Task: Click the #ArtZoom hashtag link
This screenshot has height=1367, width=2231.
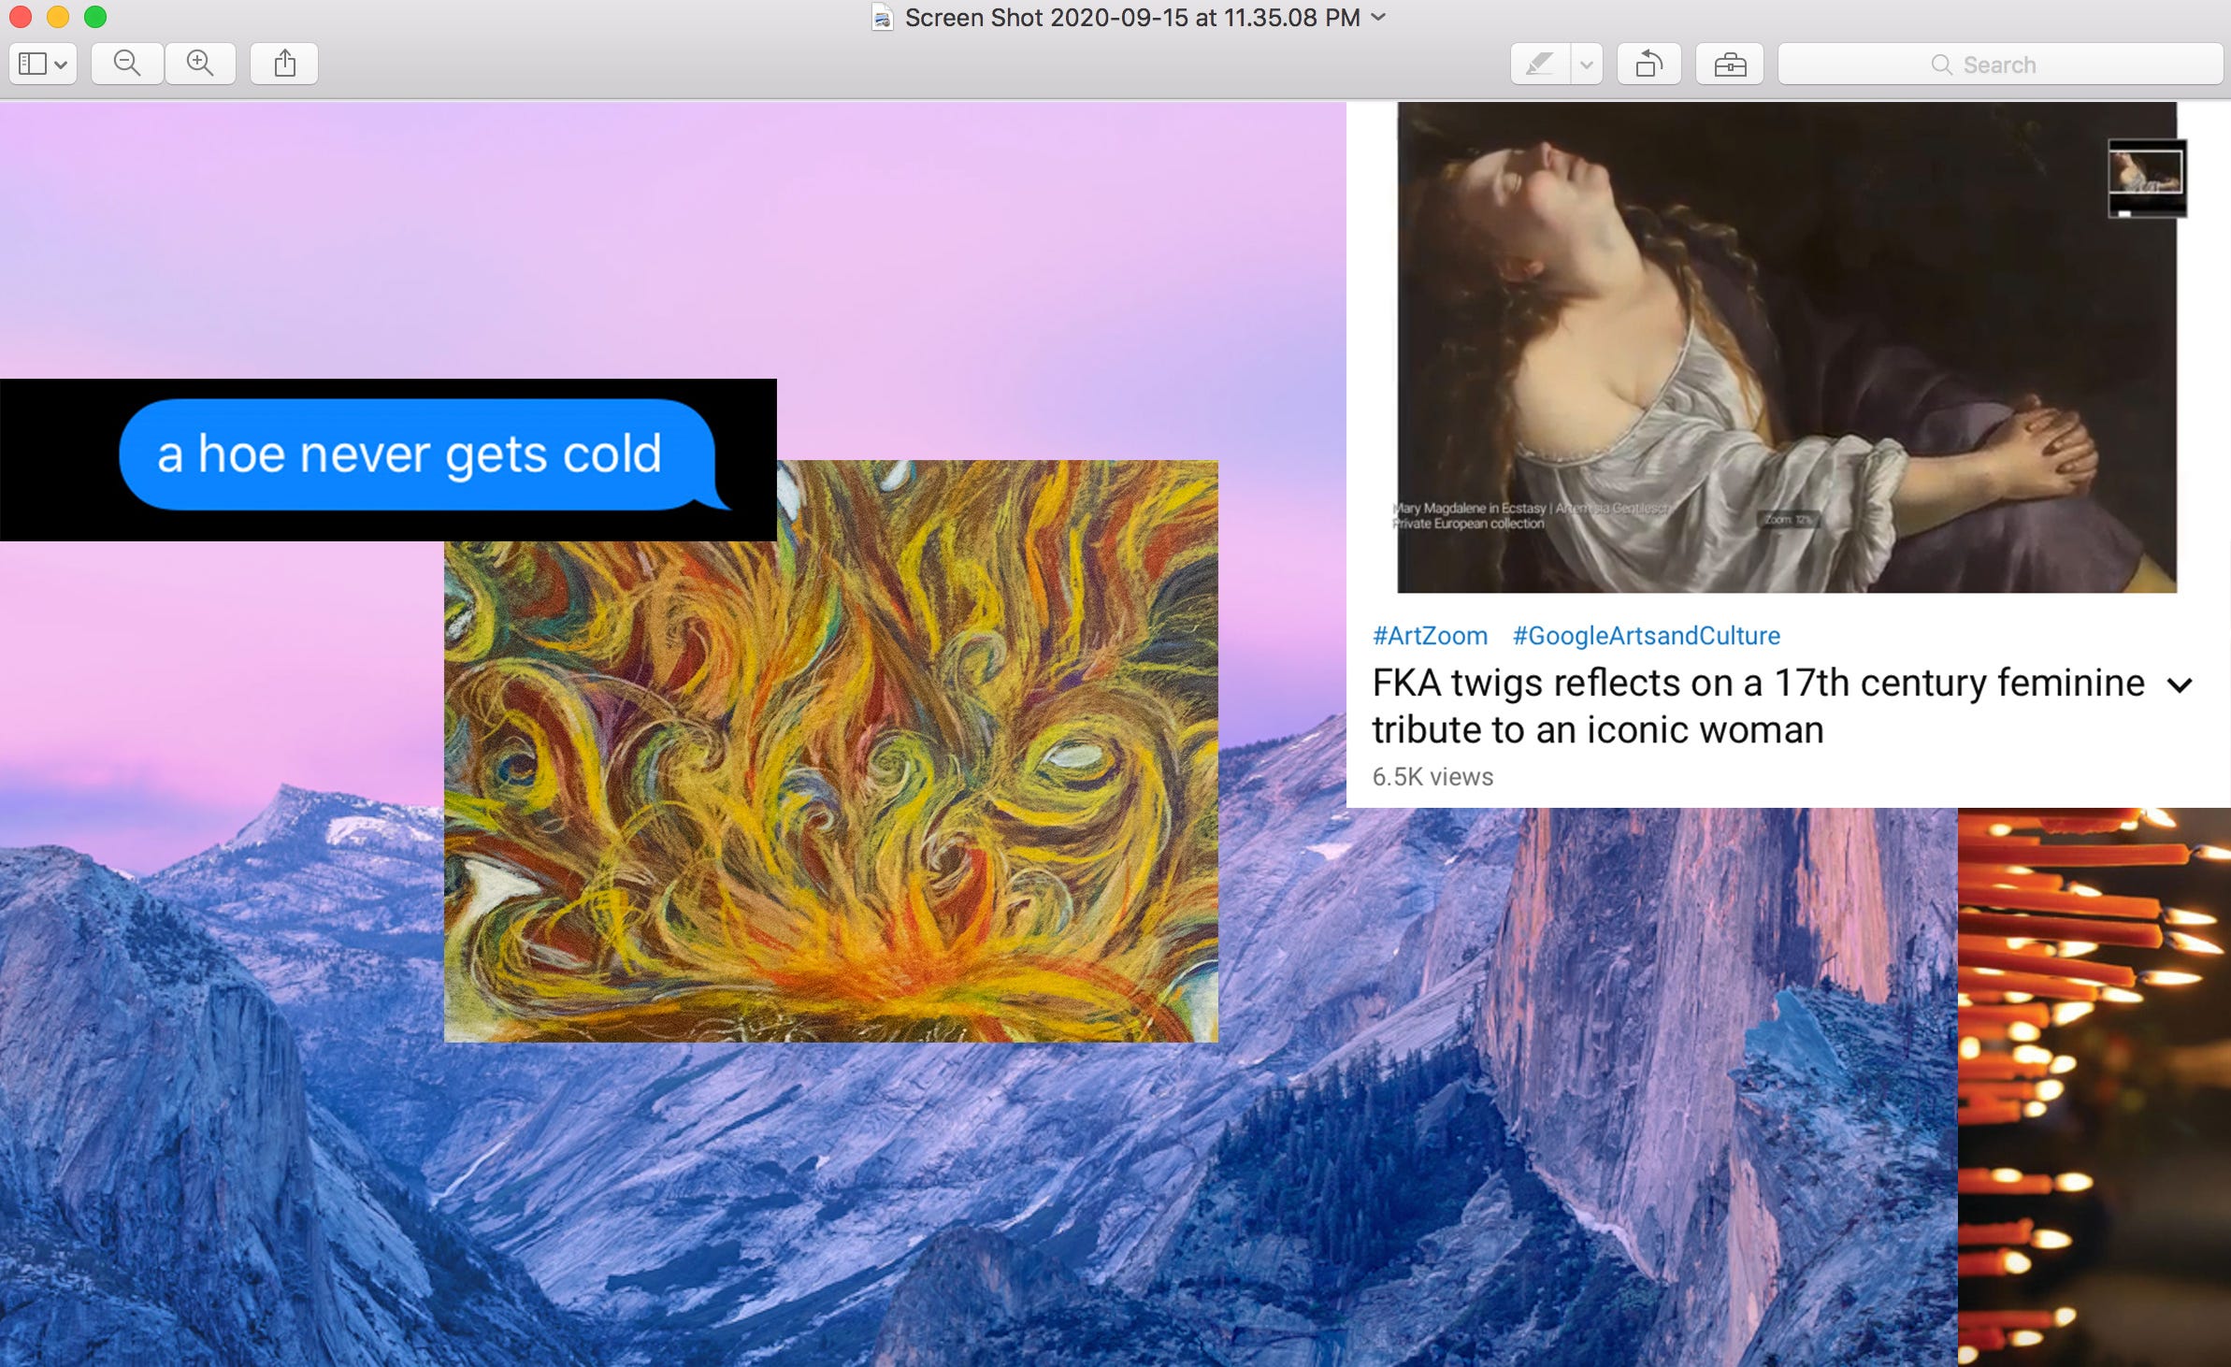Action: tap(1430, 636)
